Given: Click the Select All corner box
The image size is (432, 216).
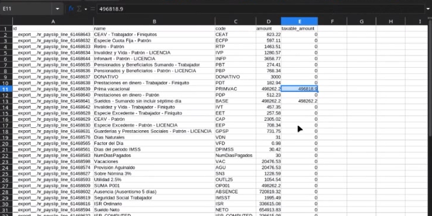Looking at the screenshot, I should [6, 22].
